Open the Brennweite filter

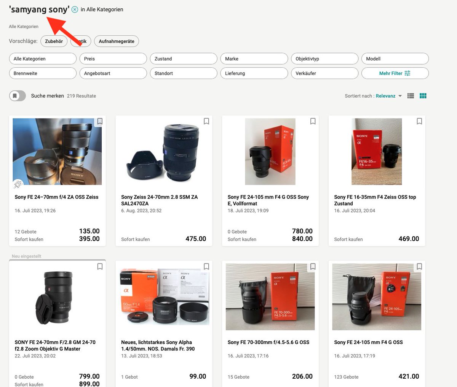43,73
